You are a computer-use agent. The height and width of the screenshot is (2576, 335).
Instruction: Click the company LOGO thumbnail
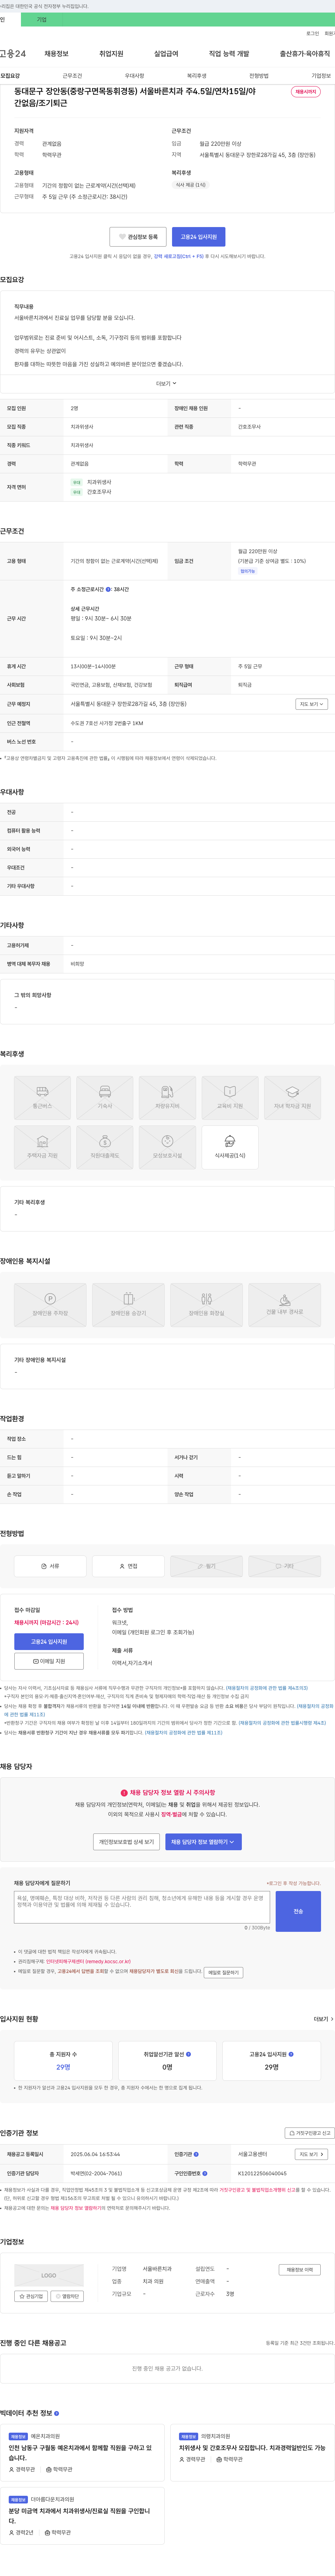(48, 2275)
